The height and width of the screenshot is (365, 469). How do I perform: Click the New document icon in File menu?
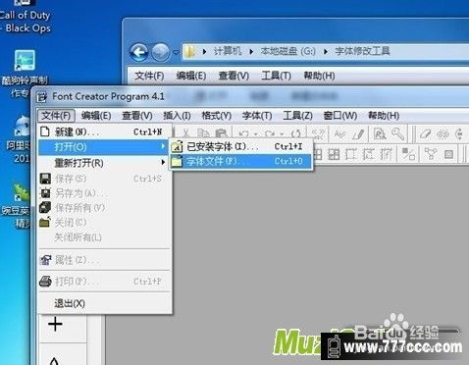(x=45, y=131)
